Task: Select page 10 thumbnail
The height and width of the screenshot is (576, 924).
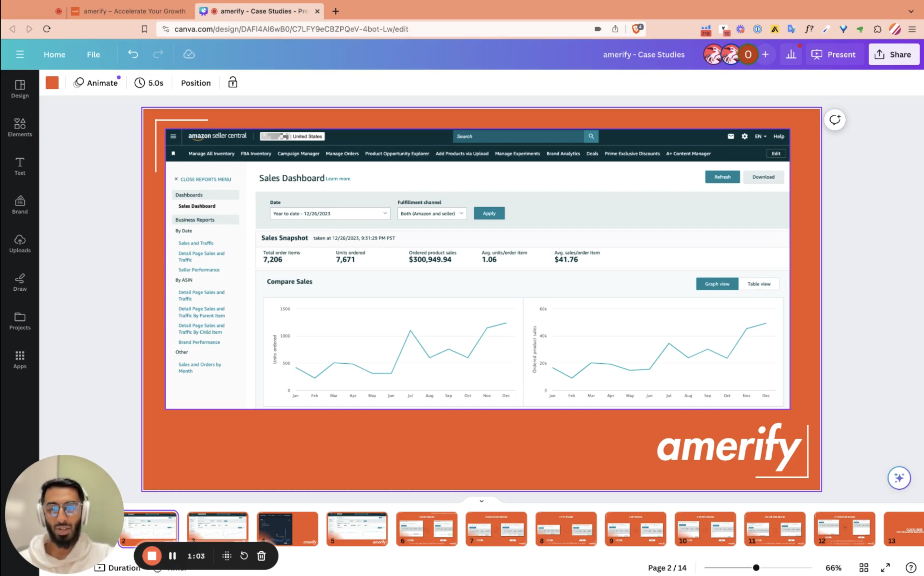Action: pyautogui.click(x=706, y=528)
